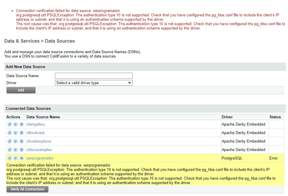Edit the cfdocexamples data source icon
This screenshot has width=288, height=196.
click(9, 150)
